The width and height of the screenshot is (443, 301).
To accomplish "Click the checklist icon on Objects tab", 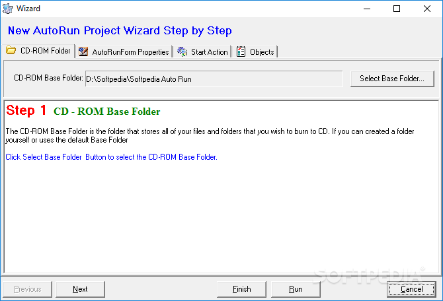I will click(241, 51).
